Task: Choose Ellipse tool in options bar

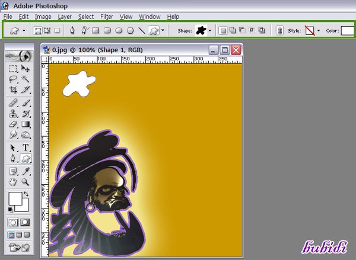Action: 119,30
